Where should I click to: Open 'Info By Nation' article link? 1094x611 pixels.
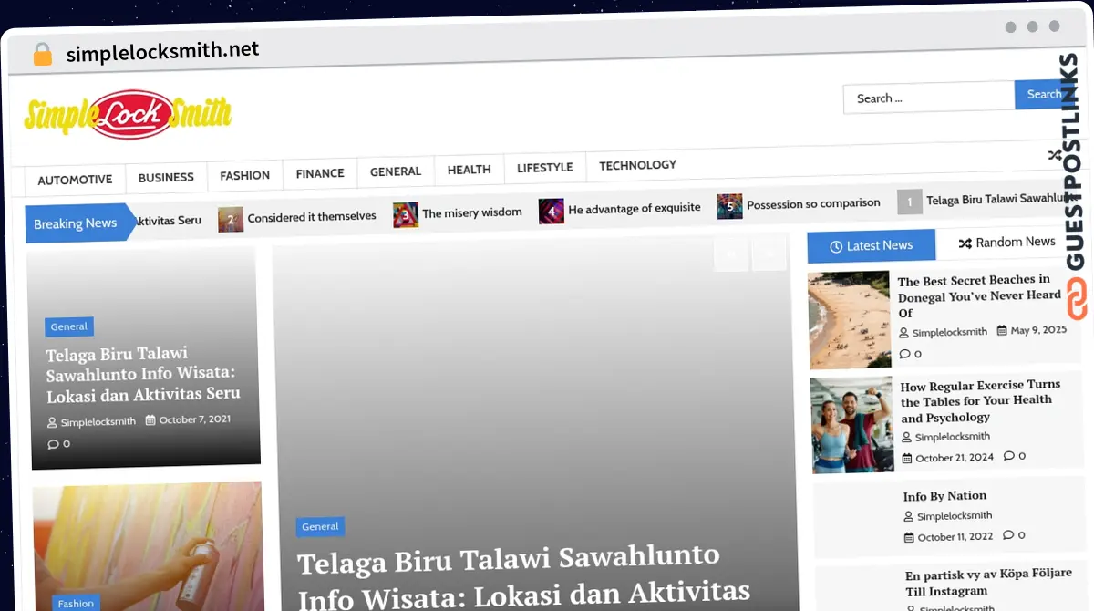coord(944,496)
